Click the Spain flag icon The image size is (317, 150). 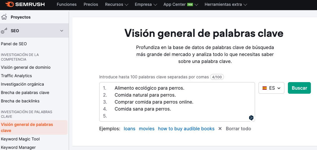(265, 88)
